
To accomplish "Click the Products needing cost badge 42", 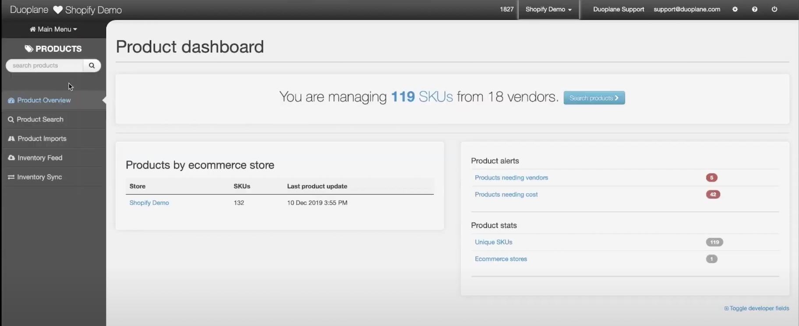I will (x=713, y=195).
